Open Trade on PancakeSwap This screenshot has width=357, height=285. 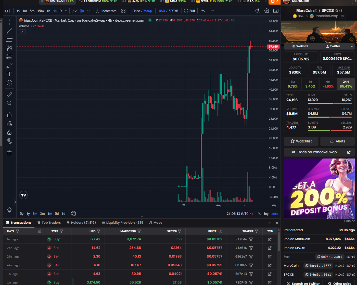[x=314, y=152]
